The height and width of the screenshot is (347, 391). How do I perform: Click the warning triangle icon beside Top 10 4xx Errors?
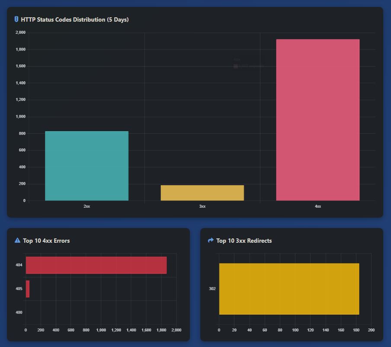coord(17,241)
